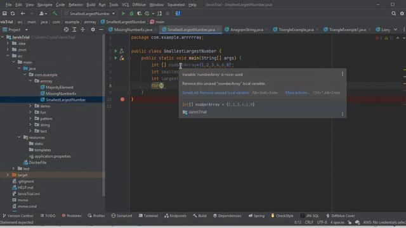The height and width of the screenshot is (228, 406).
Task: Collapse the arrrrray package
Action: tap(30, 81)
